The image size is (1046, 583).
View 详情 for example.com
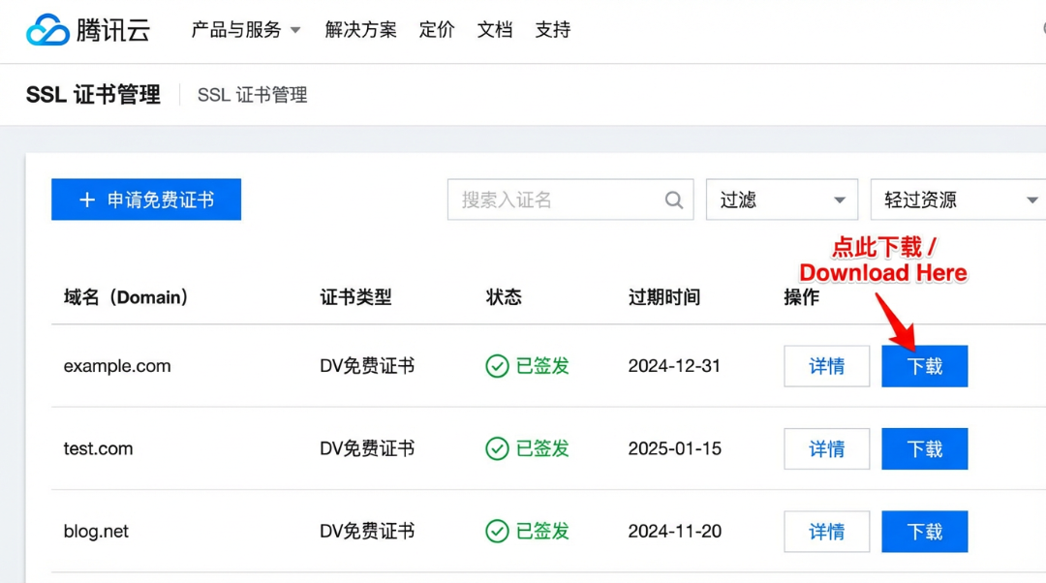(x=826, y=366)
